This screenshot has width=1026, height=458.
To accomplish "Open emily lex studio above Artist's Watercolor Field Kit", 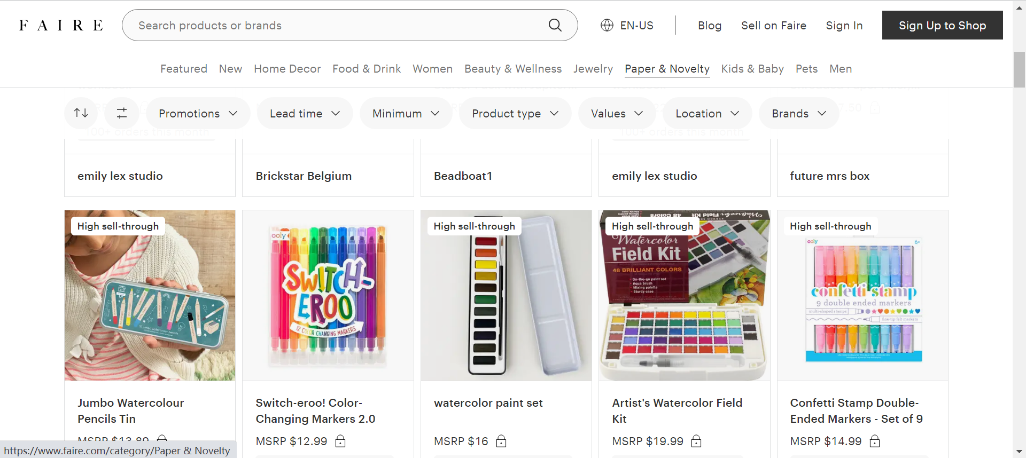I will click(655, 176).
